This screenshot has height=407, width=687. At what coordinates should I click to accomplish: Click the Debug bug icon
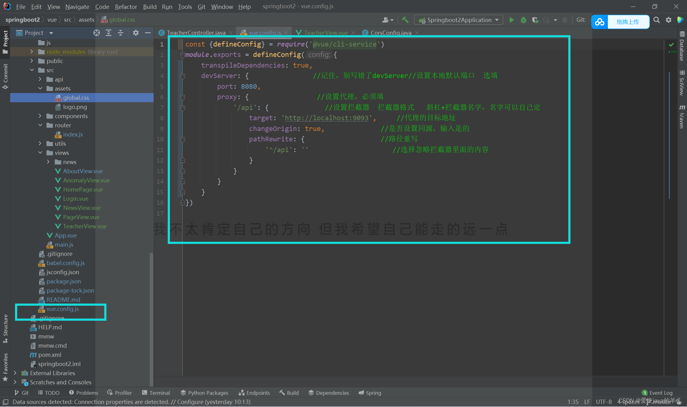[x=523, y=20]
